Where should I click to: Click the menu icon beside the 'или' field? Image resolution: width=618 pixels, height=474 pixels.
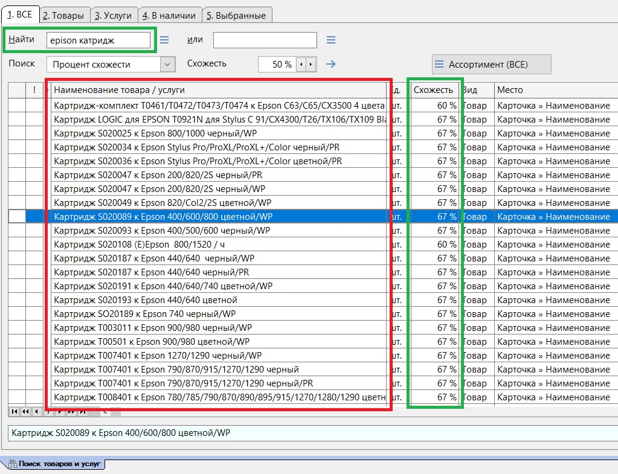pyautogui.click(x=330, y=40)
